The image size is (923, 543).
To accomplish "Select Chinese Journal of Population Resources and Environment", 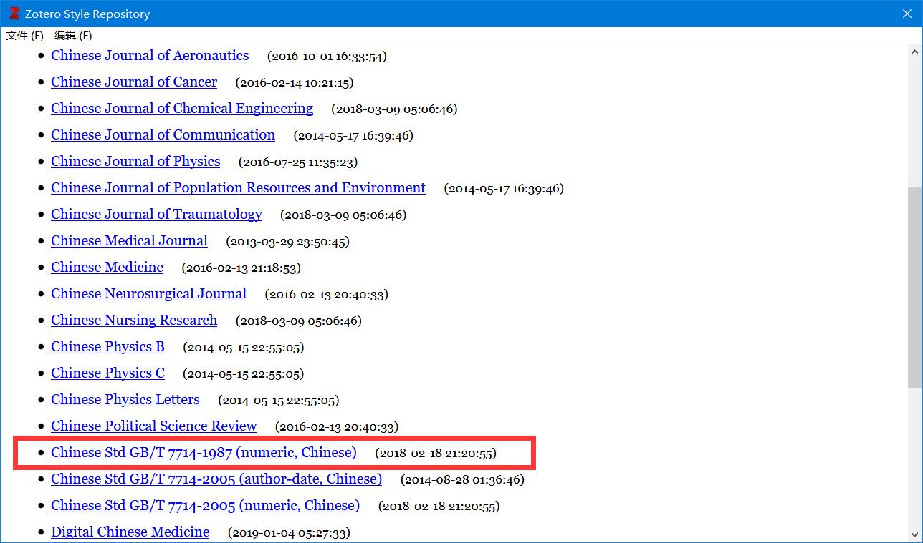I will 238,188.
